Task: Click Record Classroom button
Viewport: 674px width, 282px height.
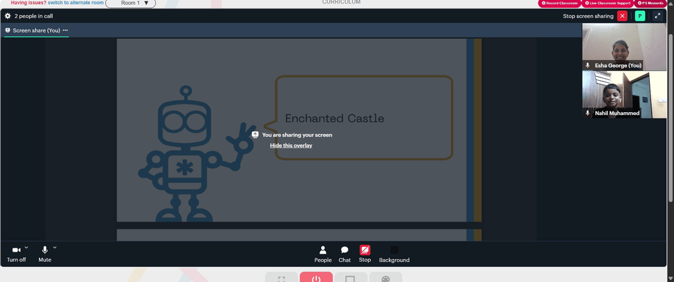Action: (x=559, y=3)
